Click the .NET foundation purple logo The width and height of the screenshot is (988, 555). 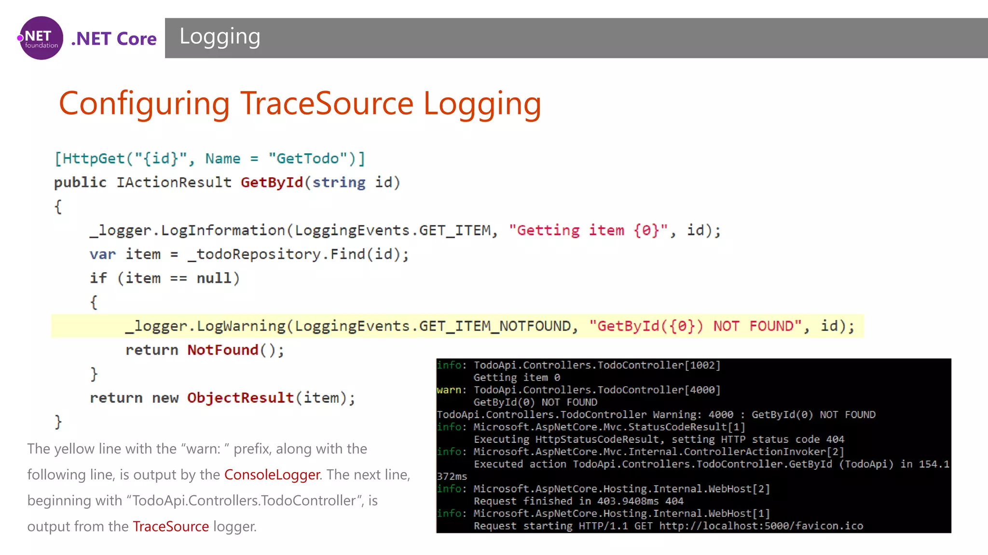point(41,38)
